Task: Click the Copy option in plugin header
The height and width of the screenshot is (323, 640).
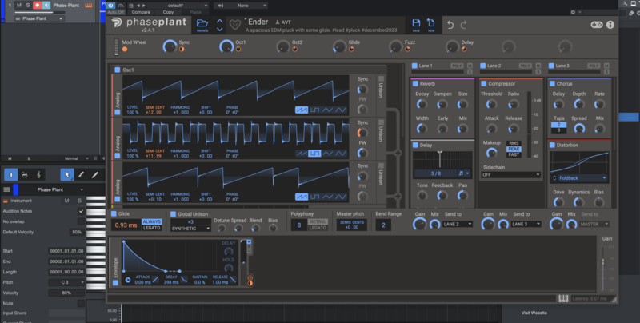Action: [x=168, y=12]
